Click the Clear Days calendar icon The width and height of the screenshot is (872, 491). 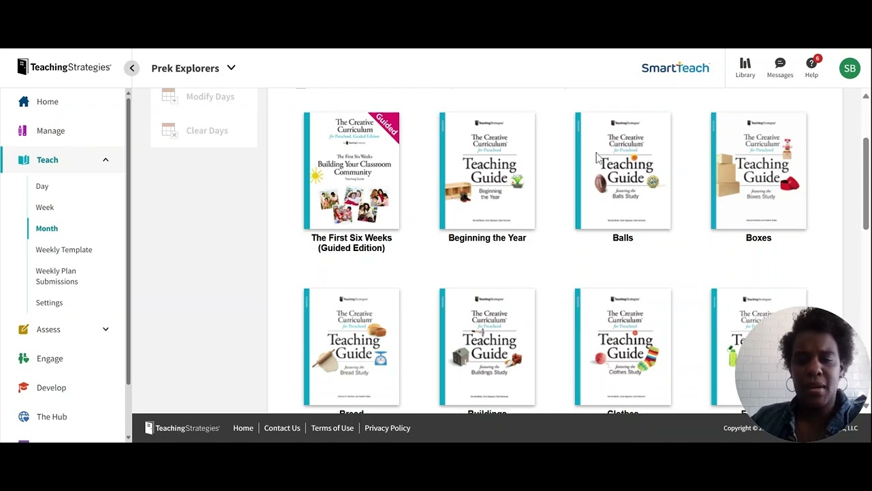pos(169,130)
